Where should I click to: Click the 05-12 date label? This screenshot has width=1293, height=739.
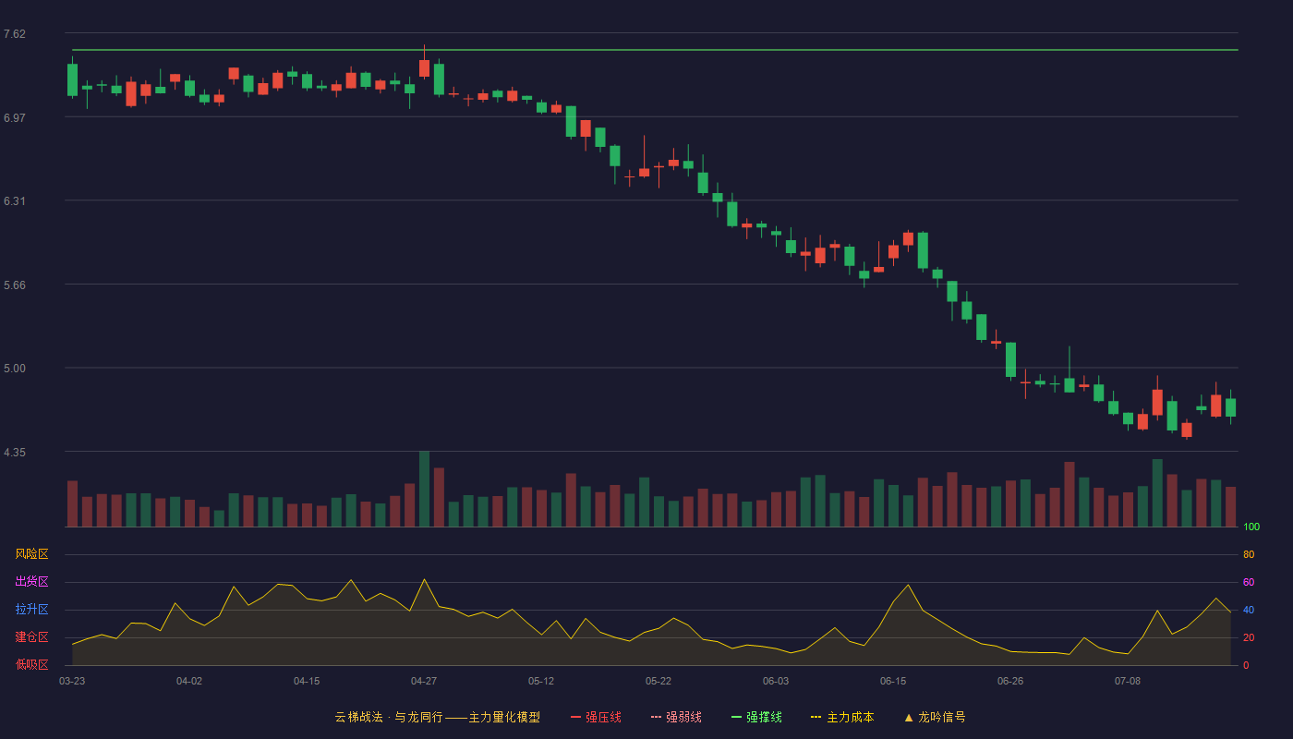pos(541,681)
